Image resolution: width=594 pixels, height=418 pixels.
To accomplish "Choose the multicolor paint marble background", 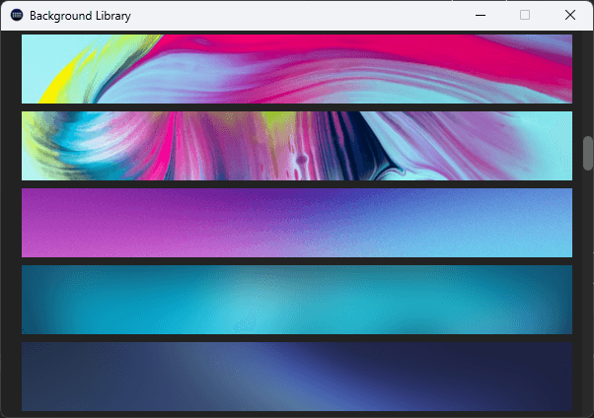I will (x=296, y=146).
